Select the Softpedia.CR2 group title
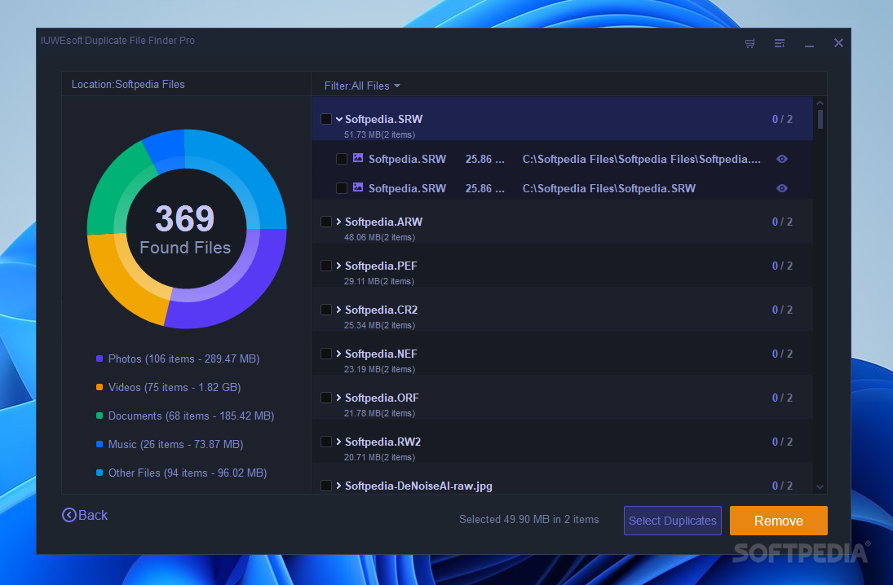Image resolution: width=893 pixels, height=585 pixels. (381, 310)
